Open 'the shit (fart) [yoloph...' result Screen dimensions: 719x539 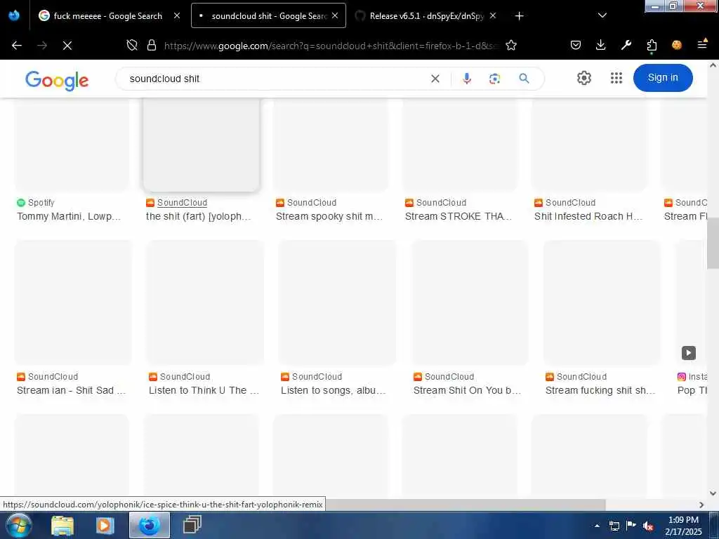(199, 216)
